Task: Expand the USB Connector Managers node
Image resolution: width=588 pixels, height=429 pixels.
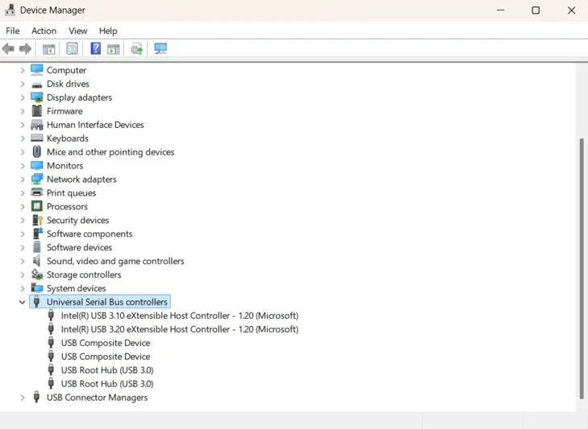Action: 23,398
